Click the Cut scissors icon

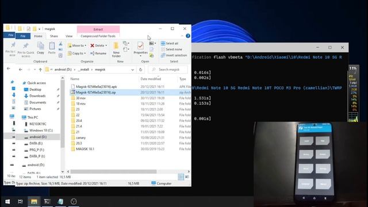tap(60, 44)
